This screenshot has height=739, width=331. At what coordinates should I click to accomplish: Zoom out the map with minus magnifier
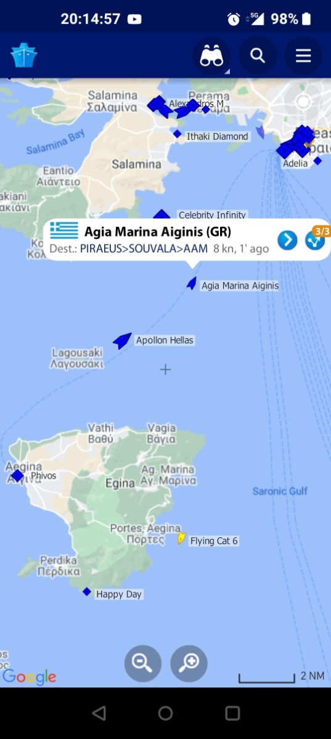coord(142,663)
